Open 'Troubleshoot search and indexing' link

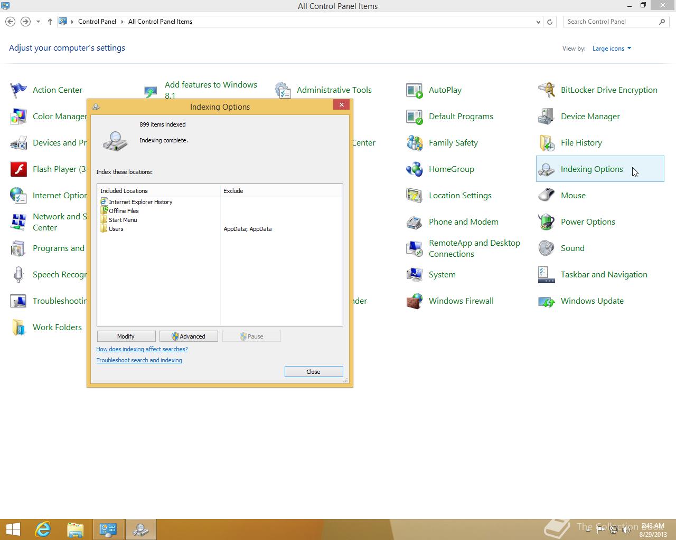139,360
